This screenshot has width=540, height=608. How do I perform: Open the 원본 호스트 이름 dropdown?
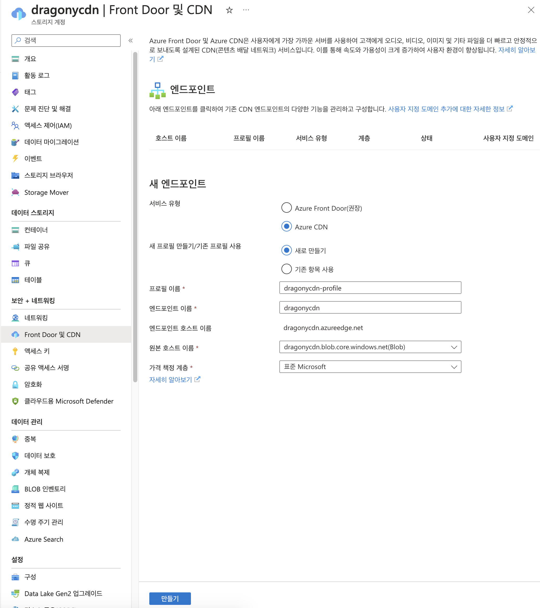tap(370, 347)
